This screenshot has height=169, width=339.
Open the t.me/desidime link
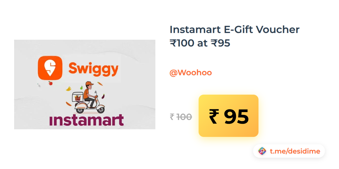pyautogui.click(x=295, y=151)
